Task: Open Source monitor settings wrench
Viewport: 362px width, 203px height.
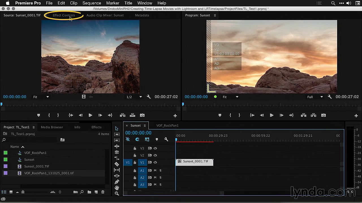Action: click(x=149, y=97)
